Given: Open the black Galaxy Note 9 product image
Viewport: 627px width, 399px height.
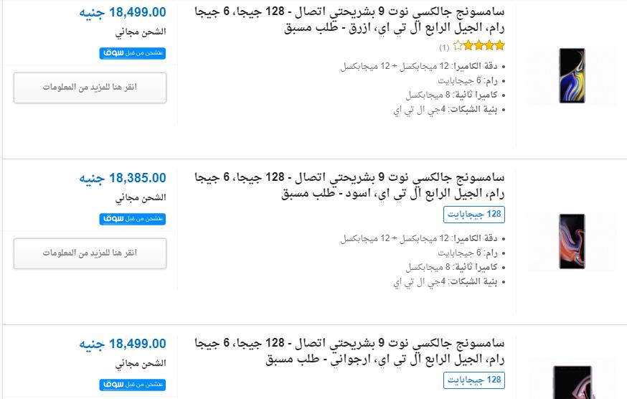Looking at the screenshot, I should click(572, 241).
